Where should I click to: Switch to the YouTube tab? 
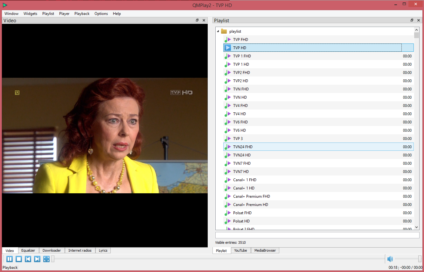[240, 250]
